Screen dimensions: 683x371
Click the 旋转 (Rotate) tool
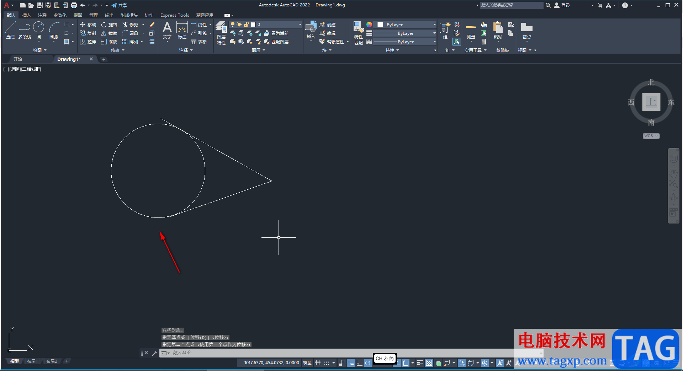(109, 25)
